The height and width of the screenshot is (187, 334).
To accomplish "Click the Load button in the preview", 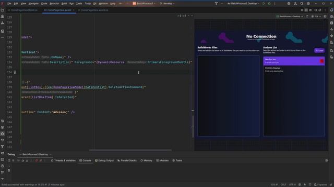I will point(319,50).
